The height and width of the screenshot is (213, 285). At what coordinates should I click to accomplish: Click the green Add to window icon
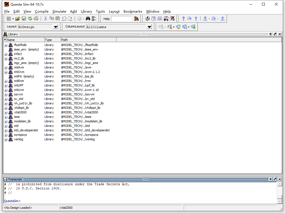(x=79, y=19)
